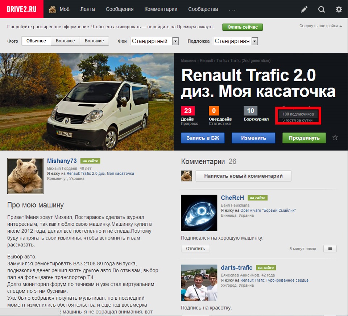Open the Подложка Стандартная dropdown

[x=235, y=41]
